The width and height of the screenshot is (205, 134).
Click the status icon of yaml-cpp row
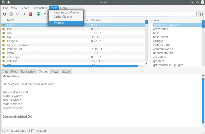pyautogui.click(x=4, y=57)
